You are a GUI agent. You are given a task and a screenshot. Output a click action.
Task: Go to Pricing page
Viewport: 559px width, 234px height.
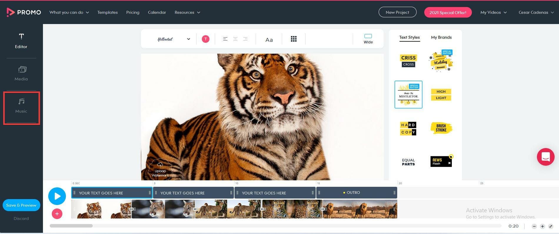click(x=133, y=12)
